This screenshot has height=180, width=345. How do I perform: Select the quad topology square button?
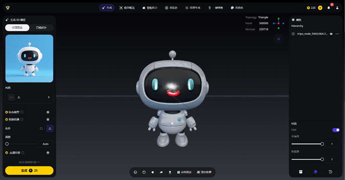click(x=41, y=128)
